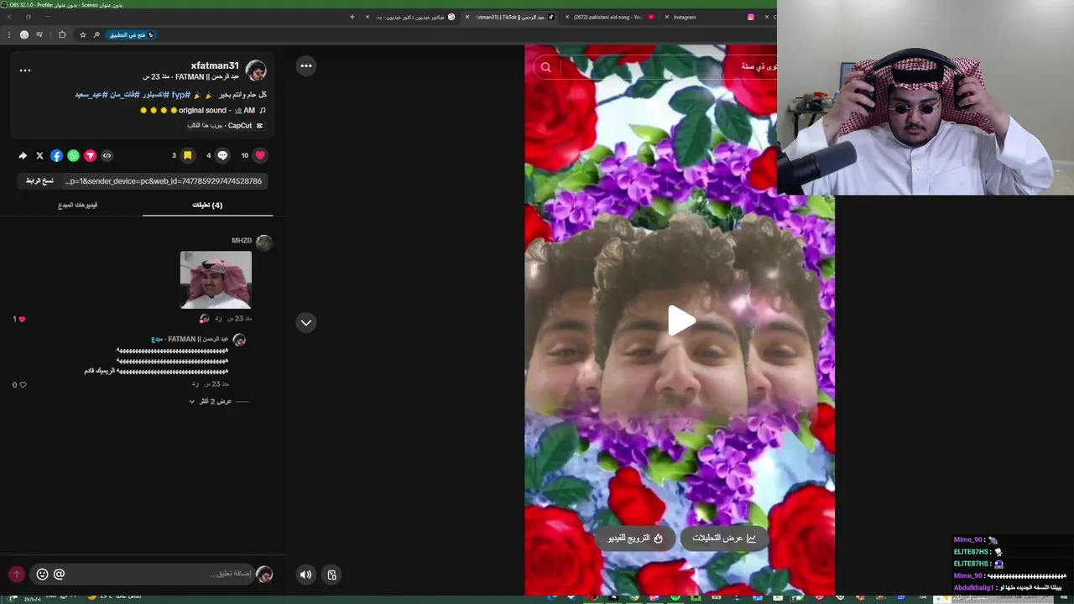Click the open in app button in address bar
The width and height of the screenshot is (1074, 604).
pos(132,34)
